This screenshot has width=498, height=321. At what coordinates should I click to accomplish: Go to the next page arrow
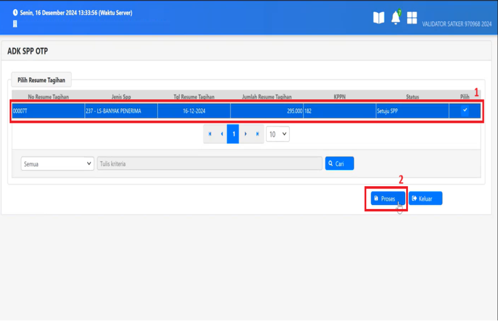tap(245, 134)
